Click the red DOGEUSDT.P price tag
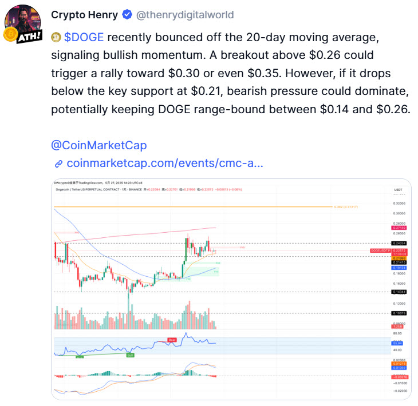 [x=380, y=251]
